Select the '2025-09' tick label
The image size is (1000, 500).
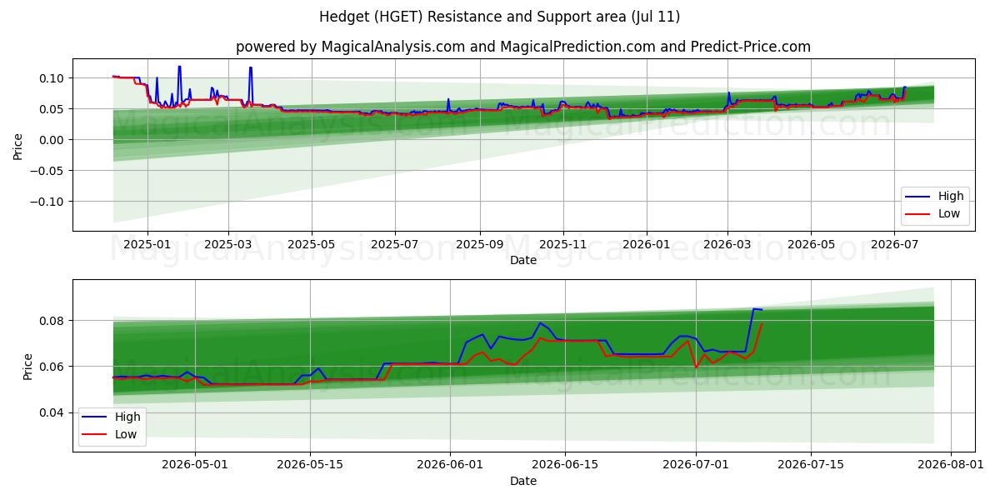coord(479,244)
